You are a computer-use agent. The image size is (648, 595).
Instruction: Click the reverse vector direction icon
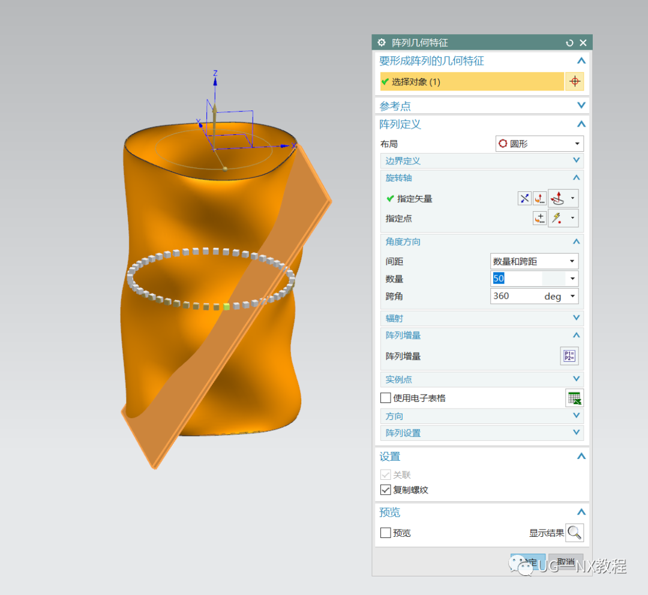524,199
